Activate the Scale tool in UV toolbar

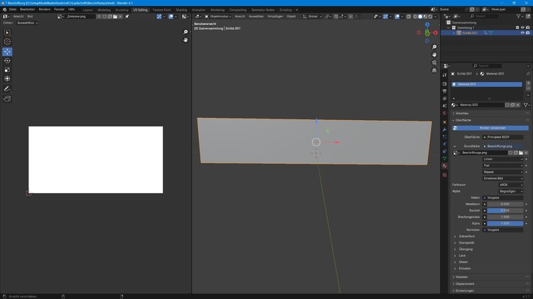(7, 70)
